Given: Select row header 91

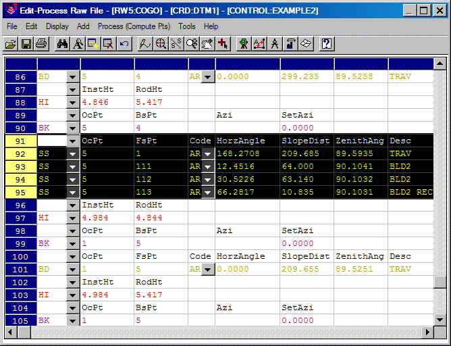Looking at the screenshot, I should (x=21, y=141).
